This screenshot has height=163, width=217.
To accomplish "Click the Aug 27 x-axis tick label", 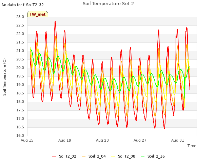I will [140, 140].
